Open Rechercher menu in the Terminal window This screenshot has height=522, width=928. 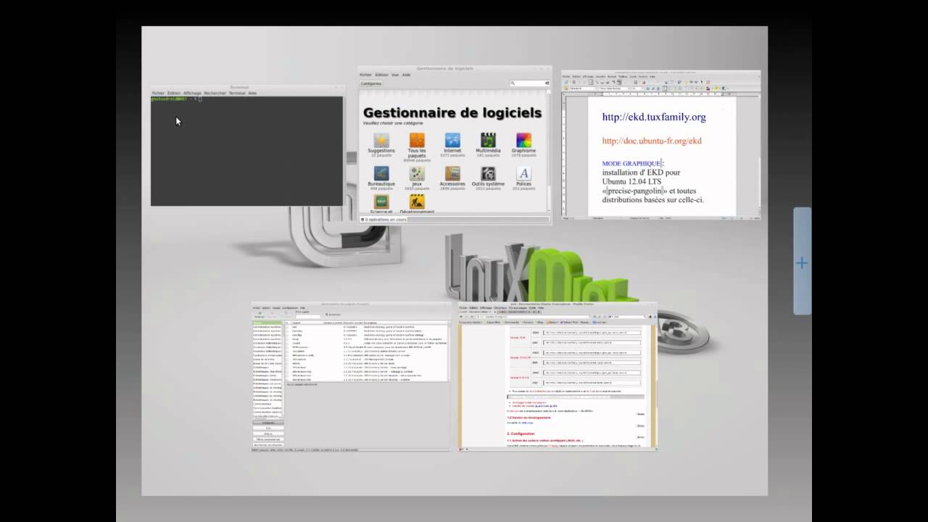(215, 93)
